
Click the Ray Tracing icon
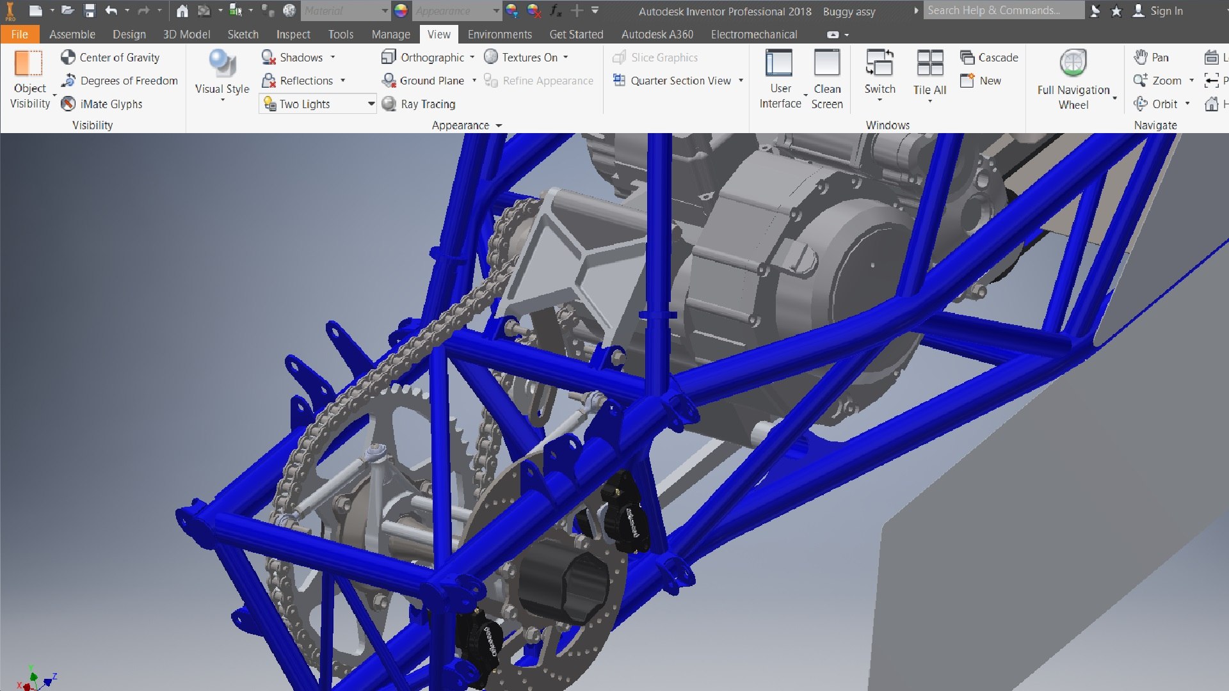tap(389, 104)
